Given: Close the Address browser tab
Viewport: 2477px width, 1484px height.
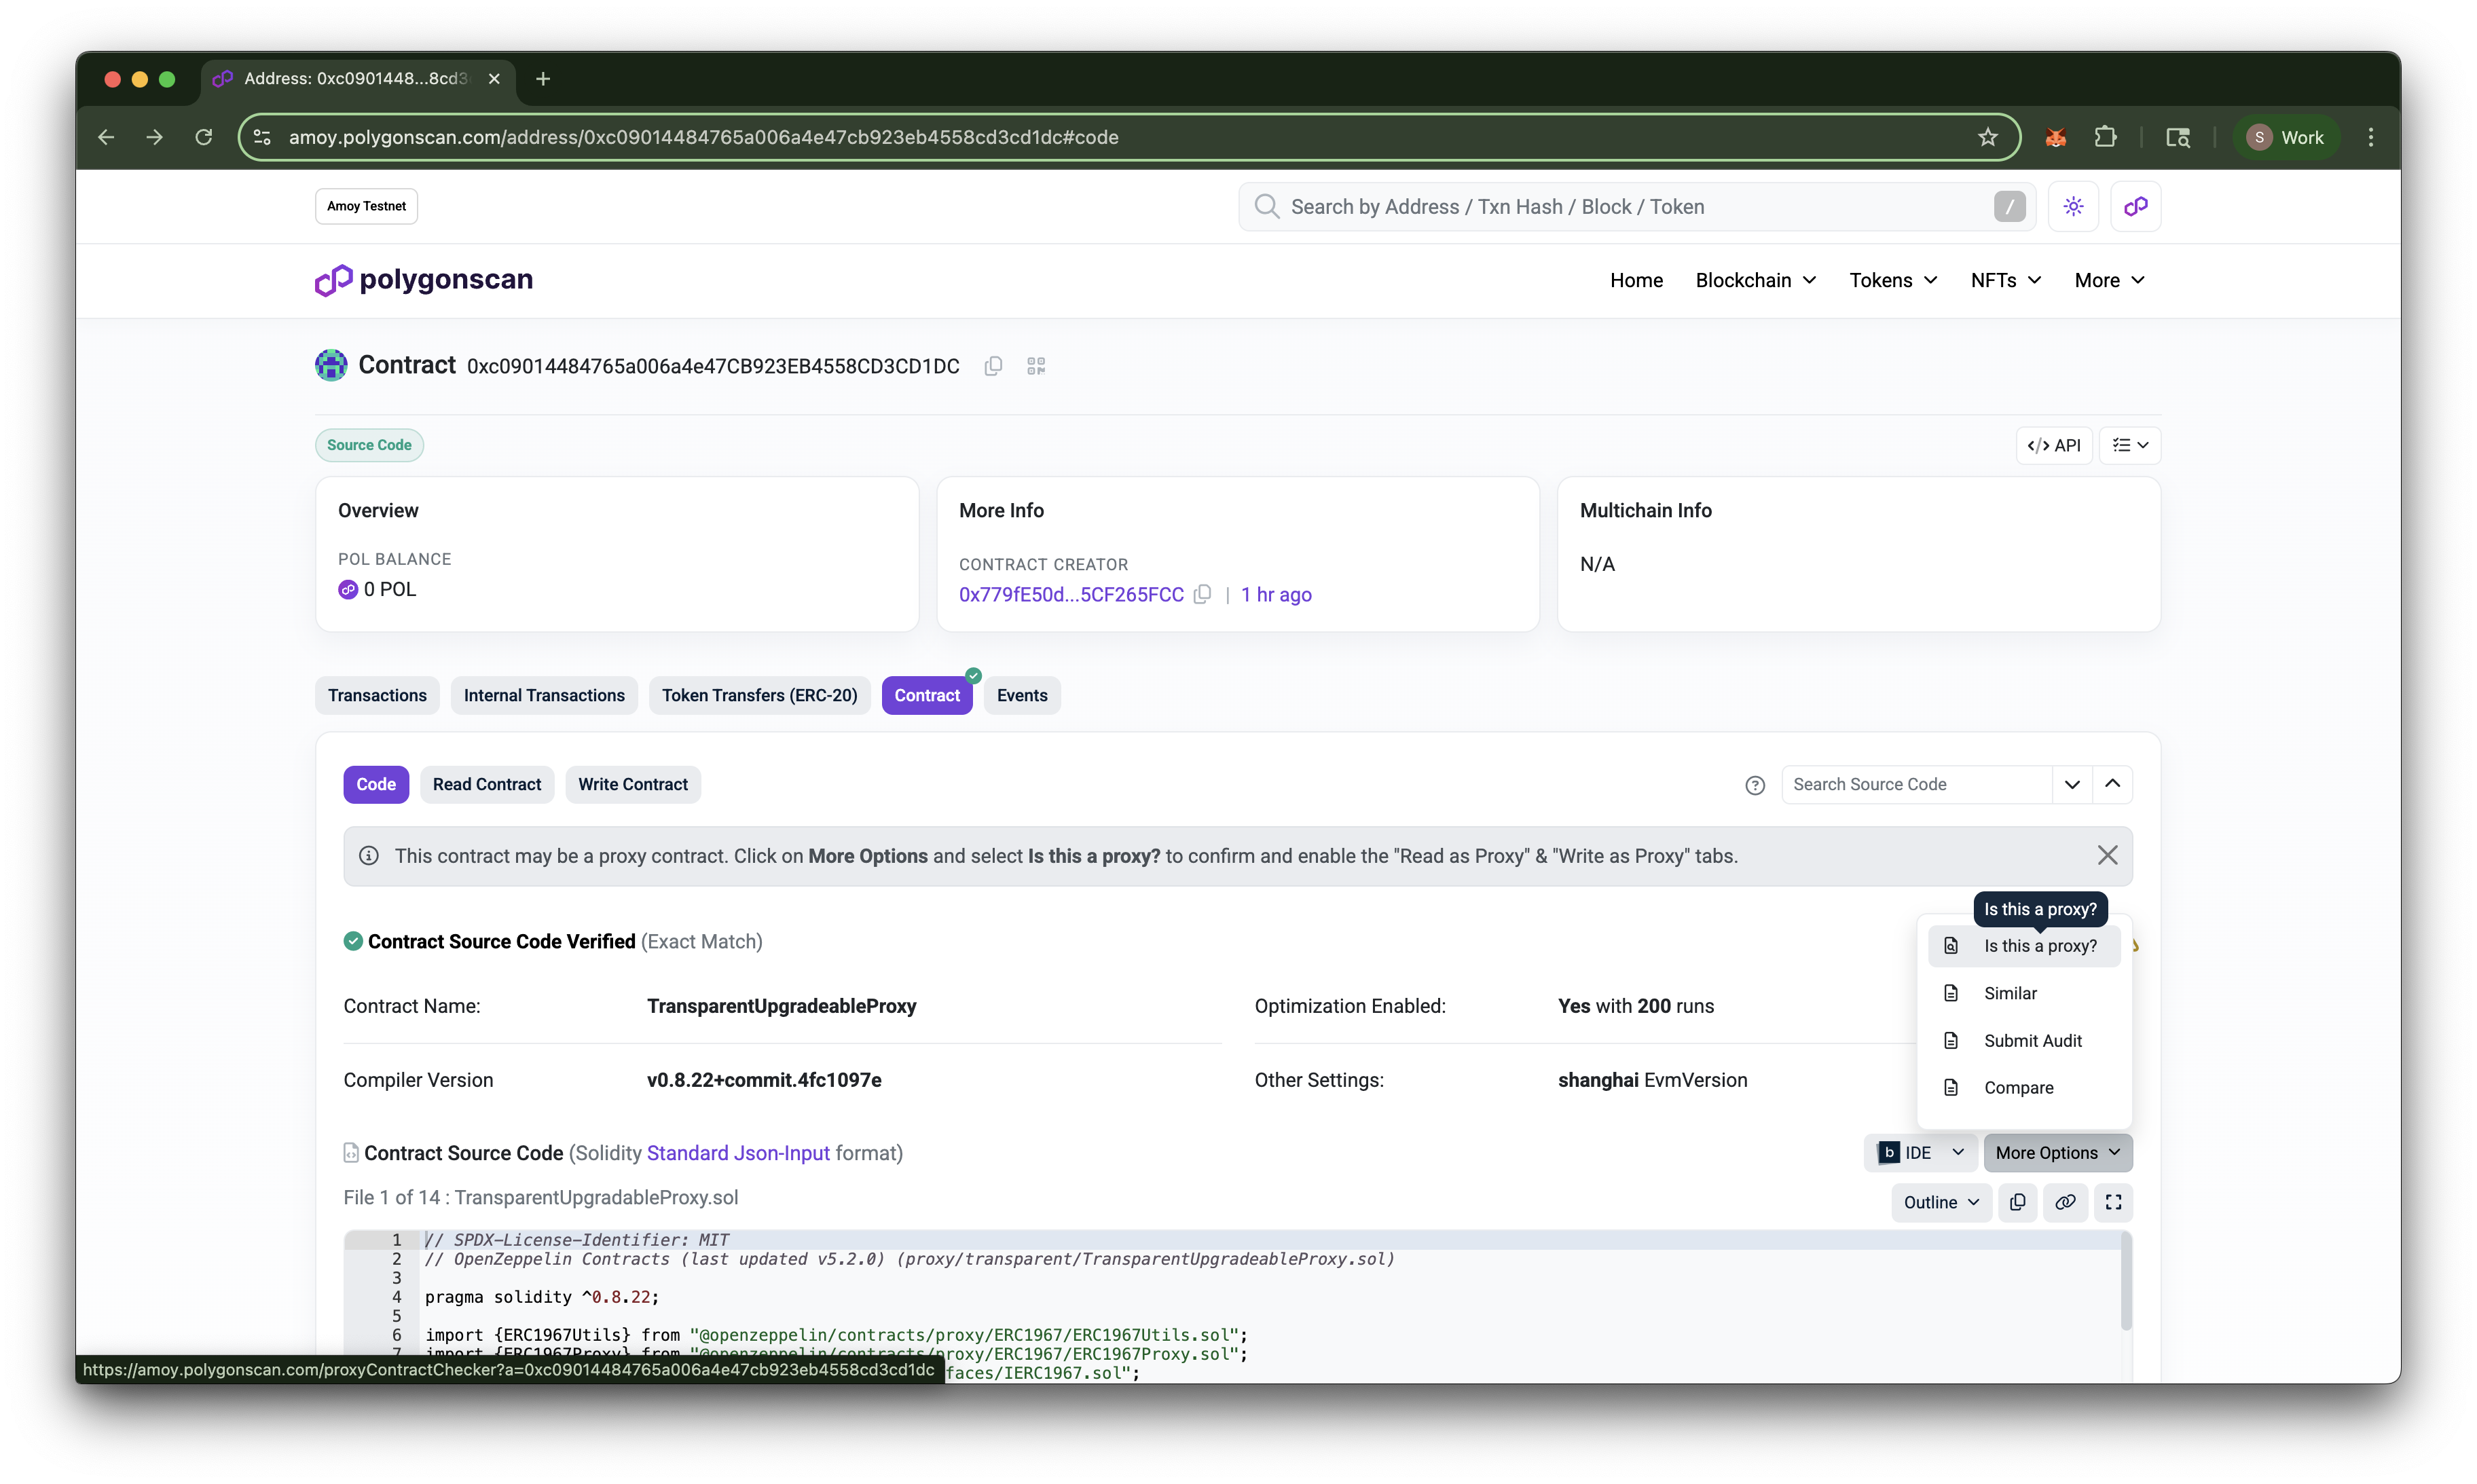Looking at the screenshot, I should pos(494,78).
